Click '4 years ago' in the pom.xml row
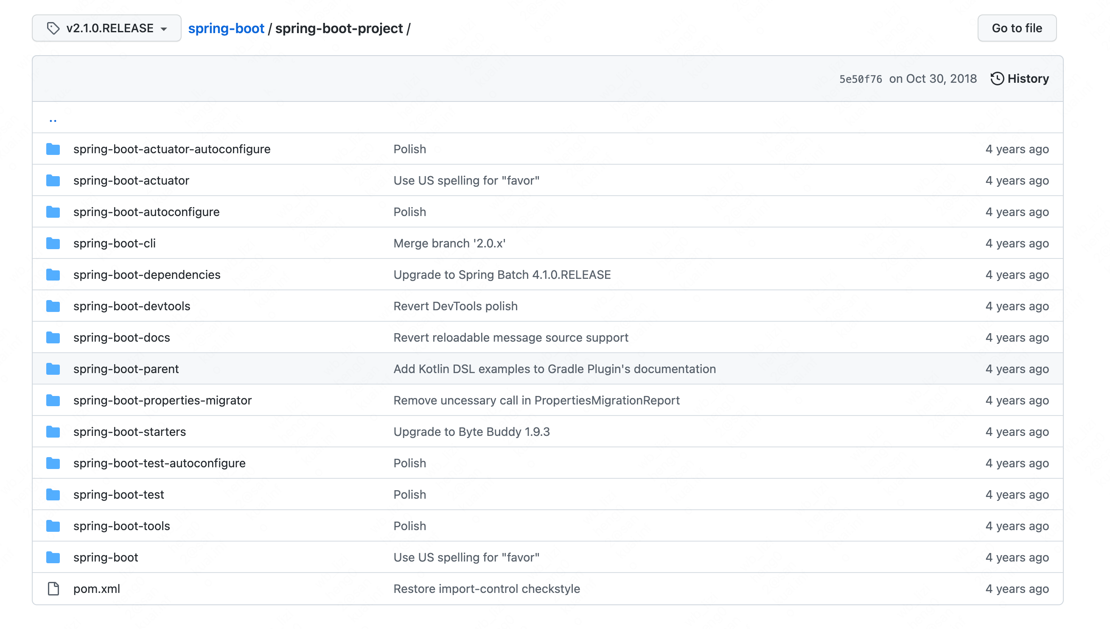The height and width of the screenshot is (629, 1110). click(x=1017, y=589)
